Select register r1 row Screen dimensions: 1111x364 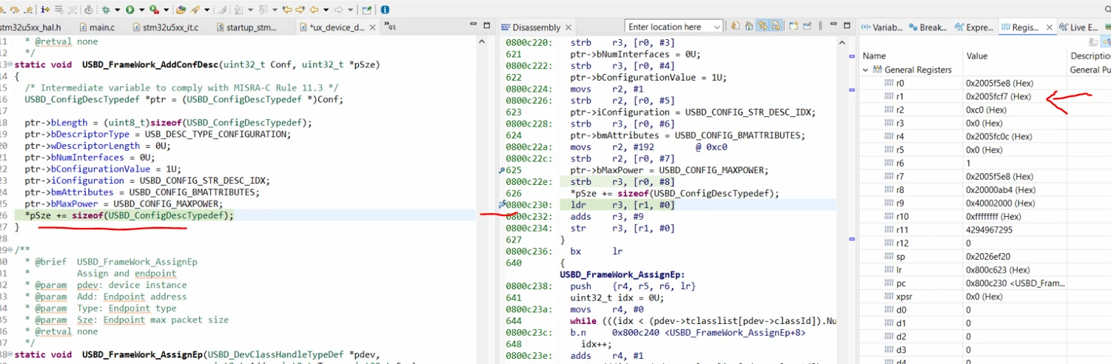[984, 96]
